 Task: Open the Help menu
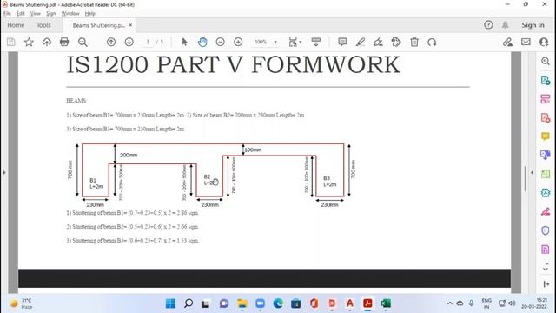click(x=90, y=14)
